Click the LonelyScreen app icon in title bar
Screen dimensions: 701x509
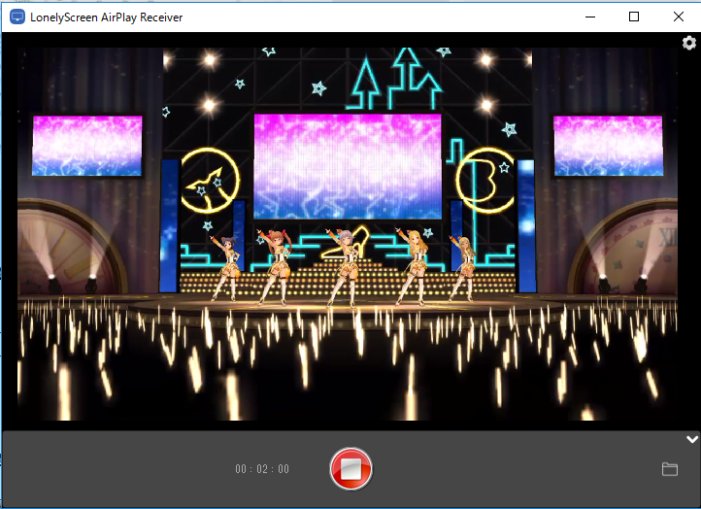point(17,17)
